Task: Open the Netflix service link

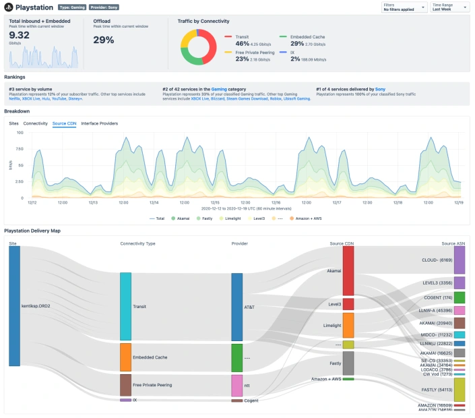Action: 14,98
